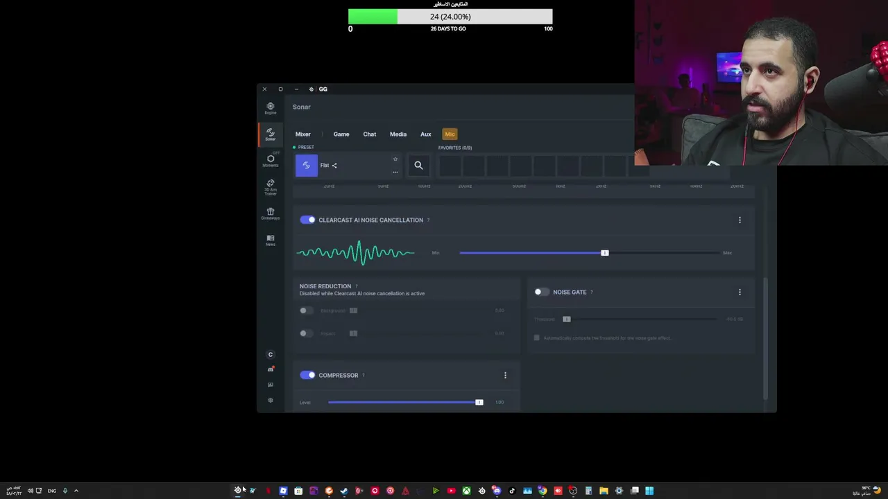Click the share icon next to Flat

(334, 166)
